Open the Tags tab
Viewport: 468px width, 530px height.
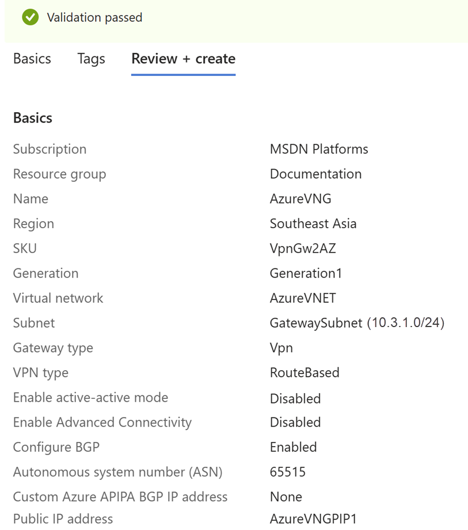[91, 59]
